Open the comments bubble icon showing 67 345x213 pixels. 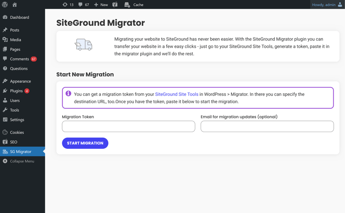click(80, 5)
